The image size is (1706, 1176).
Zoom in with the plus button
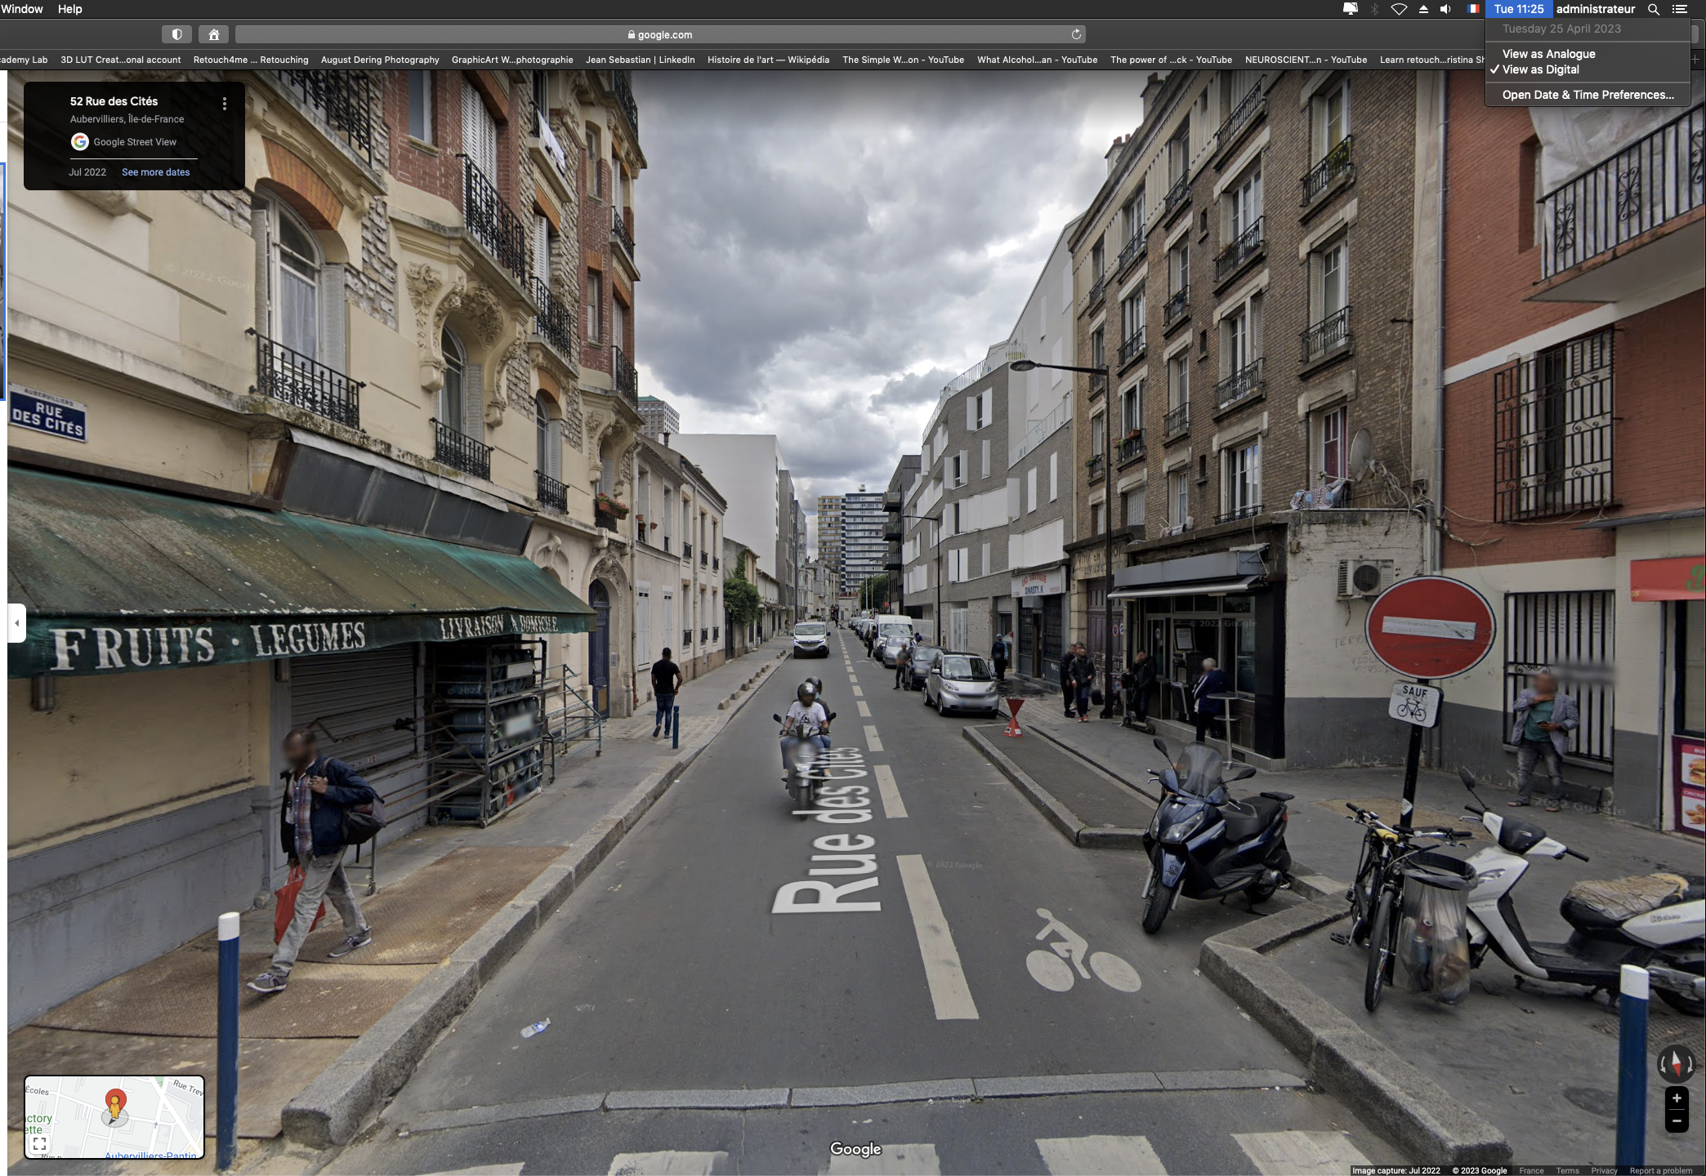1677,1098
